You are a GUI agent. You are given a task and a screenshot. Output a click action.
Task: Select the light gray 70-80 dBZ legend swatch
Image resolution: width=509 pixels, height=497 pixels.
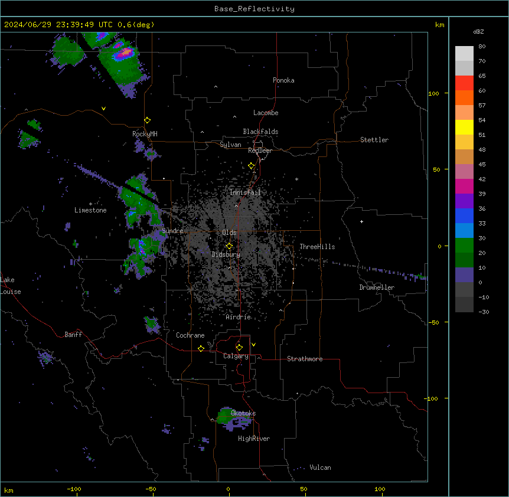pyautogui.click(x=464, y=54)
